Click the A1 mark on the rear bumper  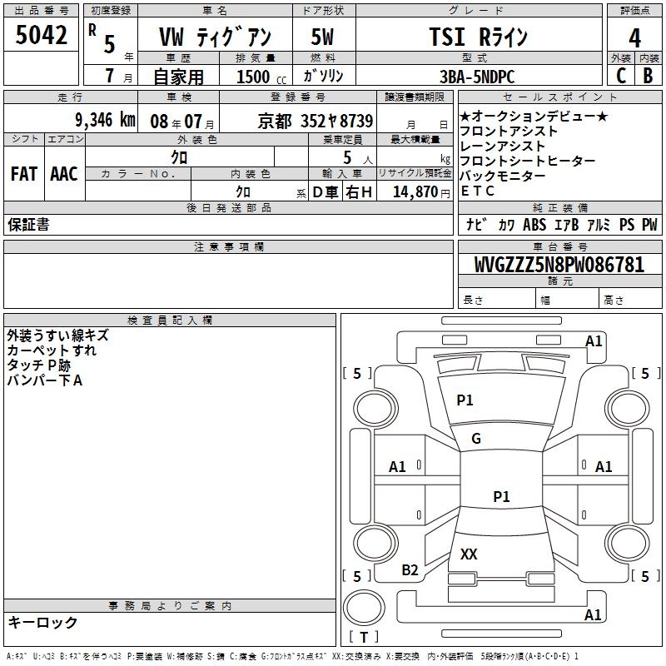[x=594, y=615]
